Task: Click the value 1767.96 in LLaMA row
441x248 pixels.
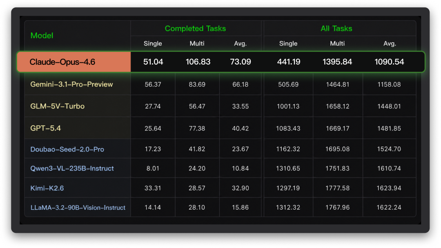Action: [338, 207]
